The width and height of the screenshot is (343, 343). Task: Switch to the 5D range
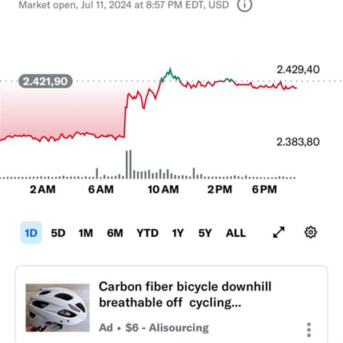pyautogui.click(x=58, y=233)
